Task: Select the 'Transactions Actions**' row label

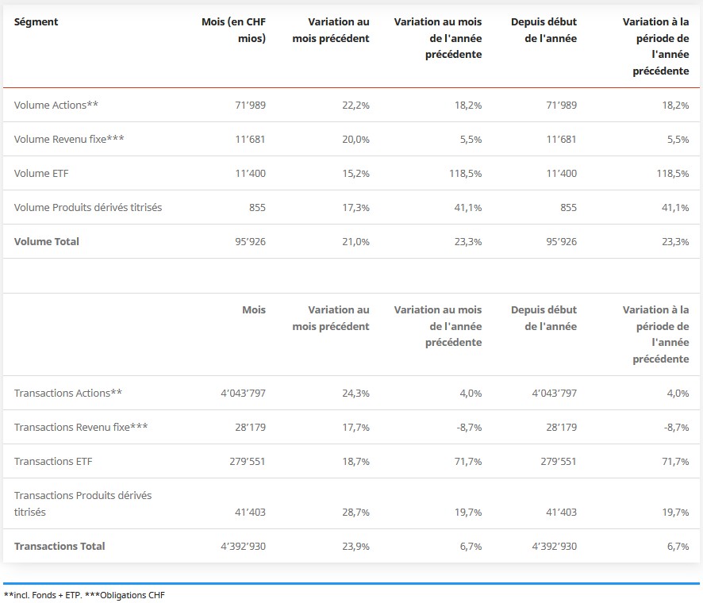Action: coord(68,394)
